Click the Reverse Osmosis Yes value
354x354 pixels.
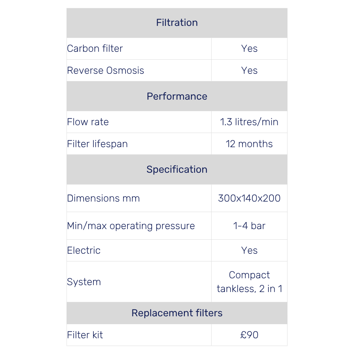249,70
